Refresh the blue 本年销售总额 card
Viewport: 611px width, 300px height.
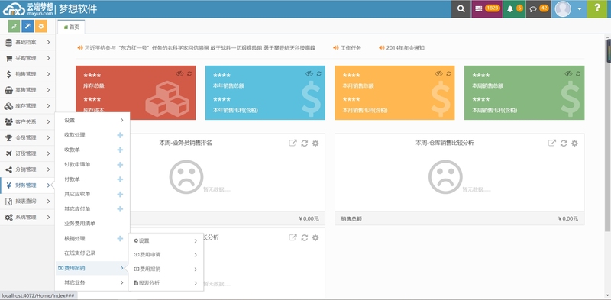pos(318,73)
